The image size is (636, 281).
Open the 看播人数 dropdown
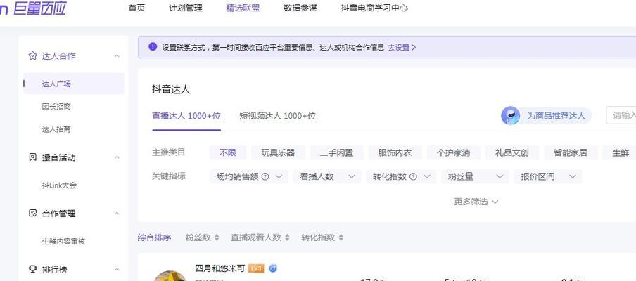[x=327, y=176]
